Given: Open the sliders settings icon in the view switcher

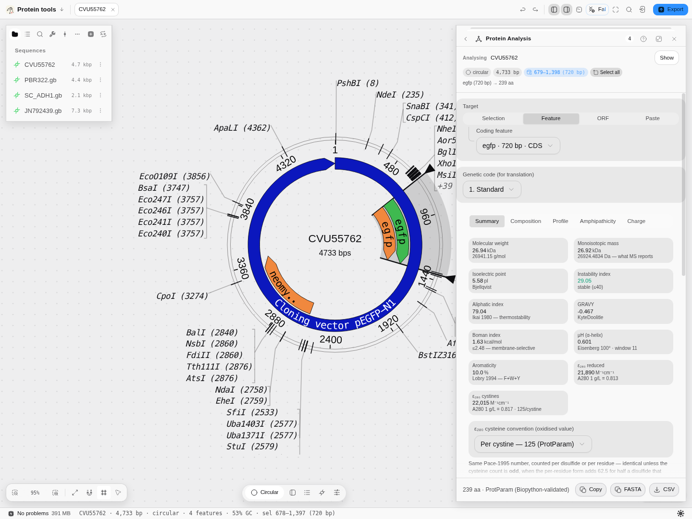Looking at the screenshot, I should pos(337,493).
